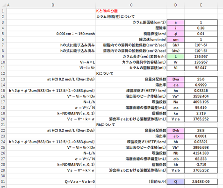Click formula 'Q=Vεa−Vεb=0'
The width and height of the screenshot is (223, 188).
click(x=80, y=181)
